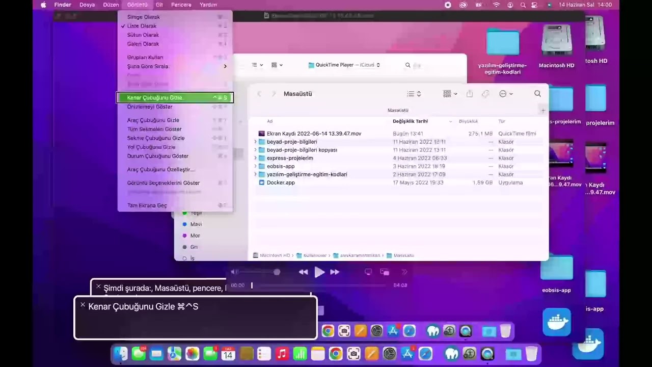Click the double-arrow share icon in QuickTime controls

(x=405, y=272)
